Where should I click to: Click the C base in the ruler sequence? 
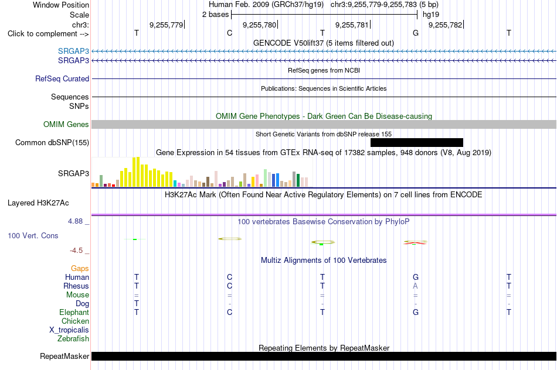coord(229,33)
